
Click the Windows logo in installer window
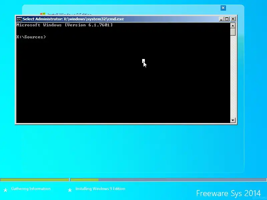[x=43, y=14]
